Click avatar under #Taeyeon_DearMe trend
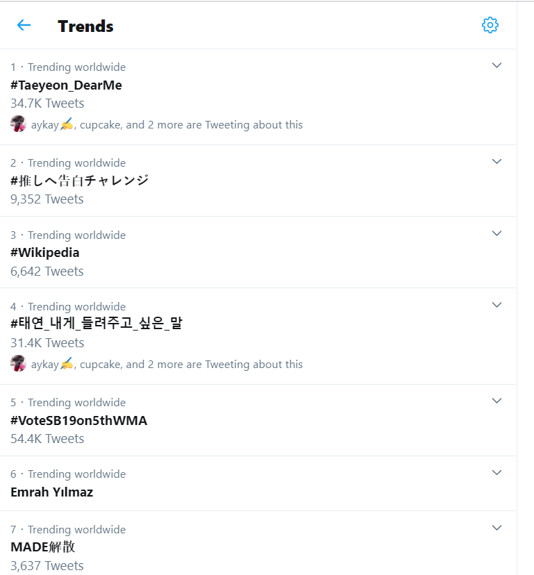Screen dimensions: 534x575 point(18,124)
